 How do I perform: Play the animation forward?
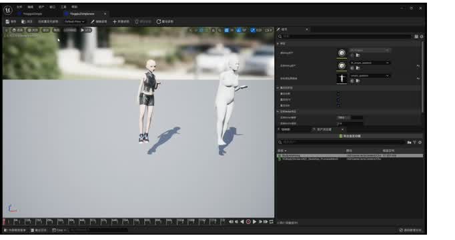click(x=254, y=222)
